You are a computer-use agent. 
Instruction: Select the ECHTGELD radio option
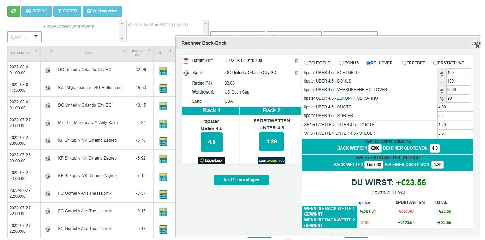(306, 63)
